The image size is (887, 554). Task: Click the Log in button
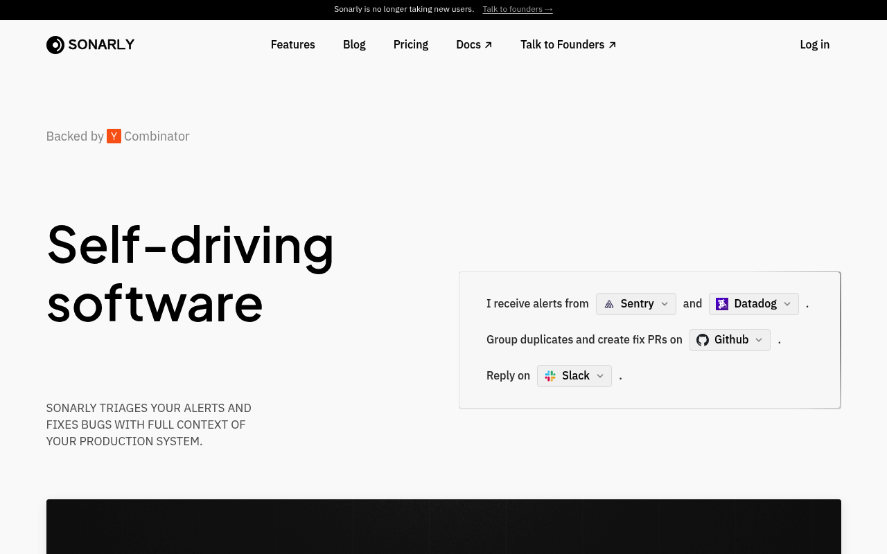click(x=815, y=44)
